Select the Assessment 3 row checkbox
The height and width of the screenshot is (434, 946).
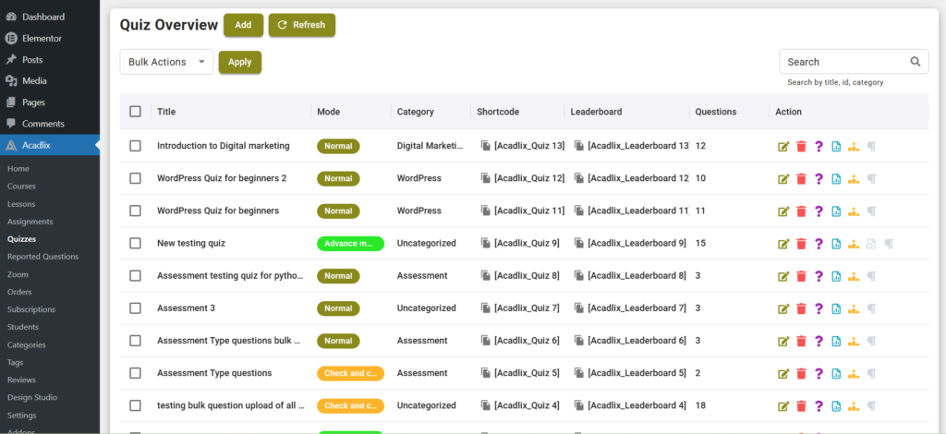pos(136,308)
